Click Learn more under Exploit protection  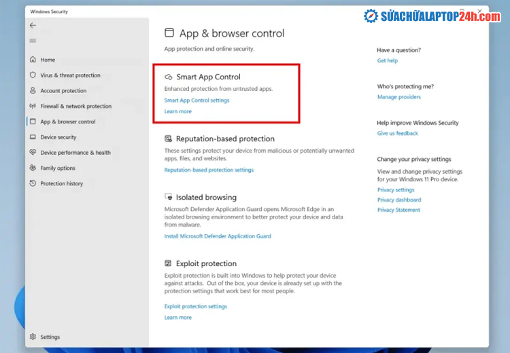coord(178,318)
